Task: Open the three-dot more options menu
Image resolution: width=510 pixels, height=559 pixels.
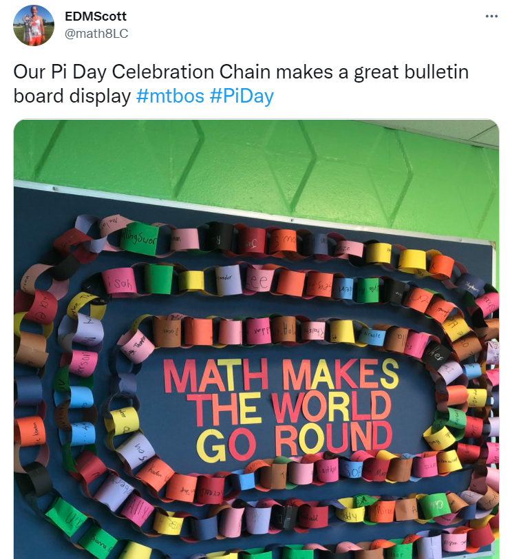Action: point(491,16)
